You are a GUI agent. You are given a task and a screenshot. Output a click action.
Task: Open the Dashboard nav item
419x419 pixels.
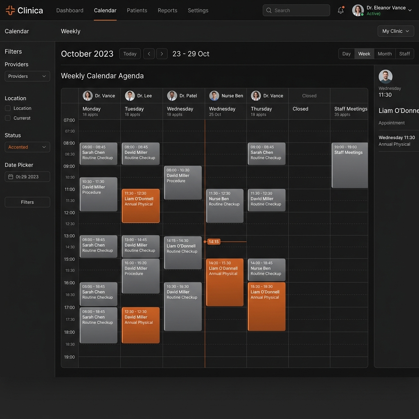(70, 10)
